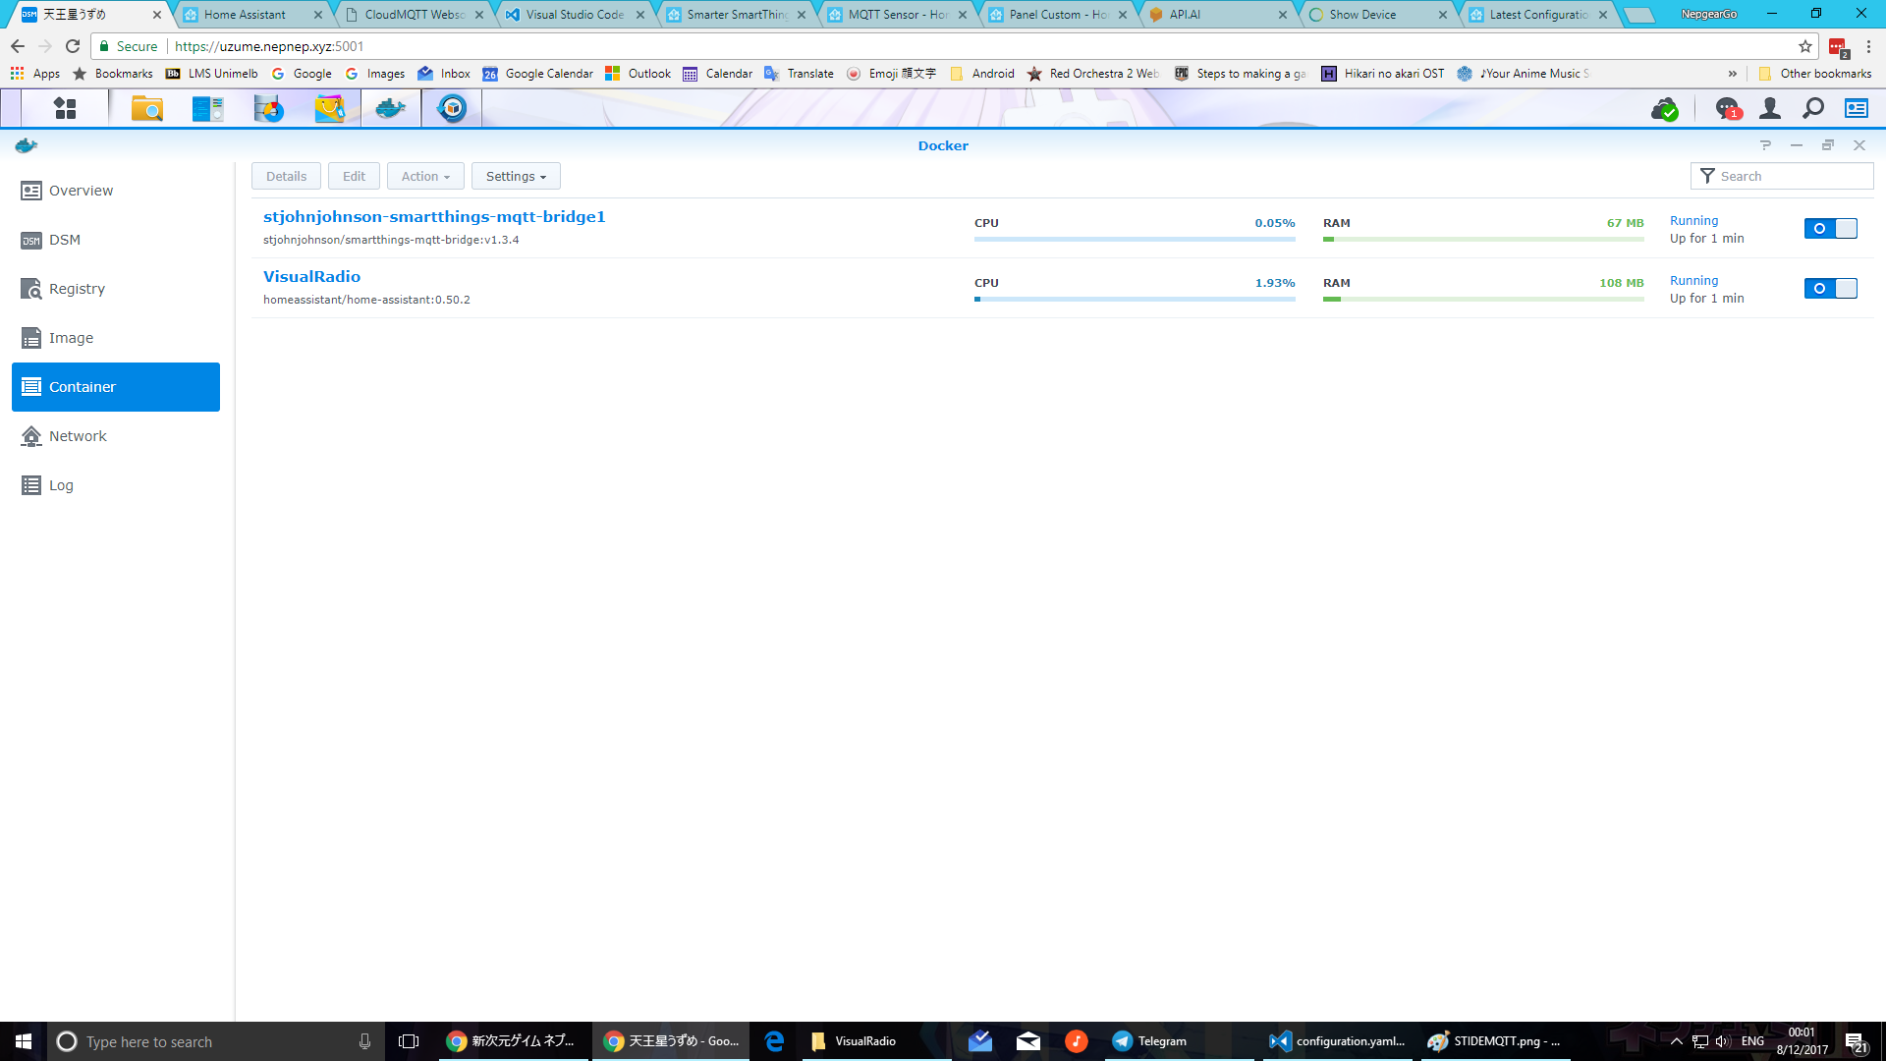Open DSM notifications chat bubble icon

point(1727,109)
